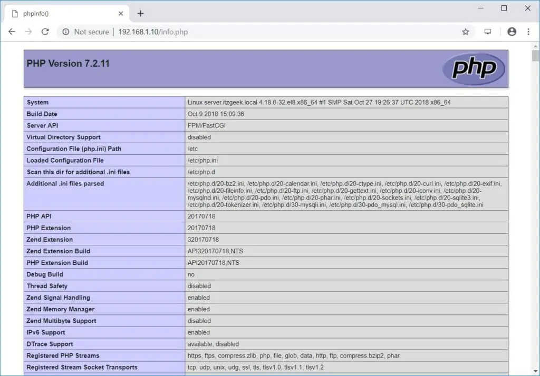Screen dimensions: 540x376
Task: Click Loaded Configuration File label
Action: point(65,160)
